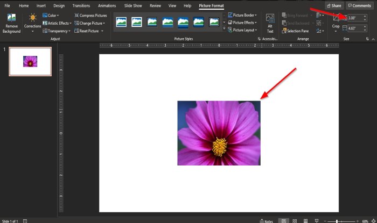Open the Transitions ribbon tab

pyautogui.click(x=81, y=5)
